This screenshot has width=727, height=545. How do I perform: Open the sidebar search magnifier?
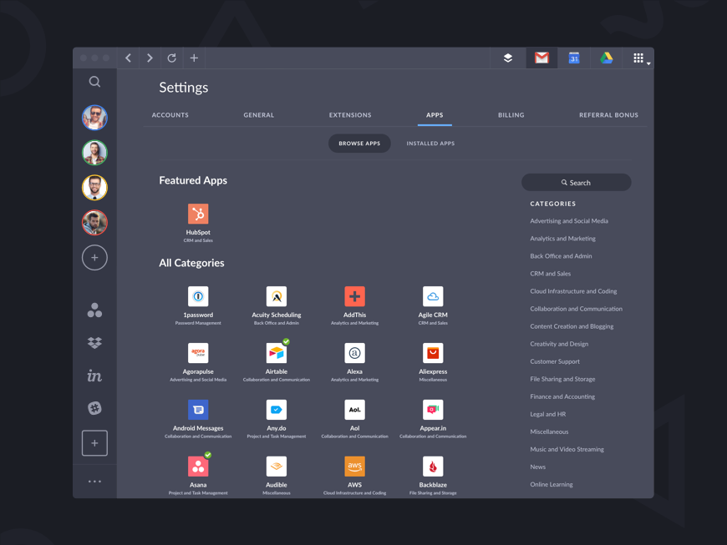point(94,82)
